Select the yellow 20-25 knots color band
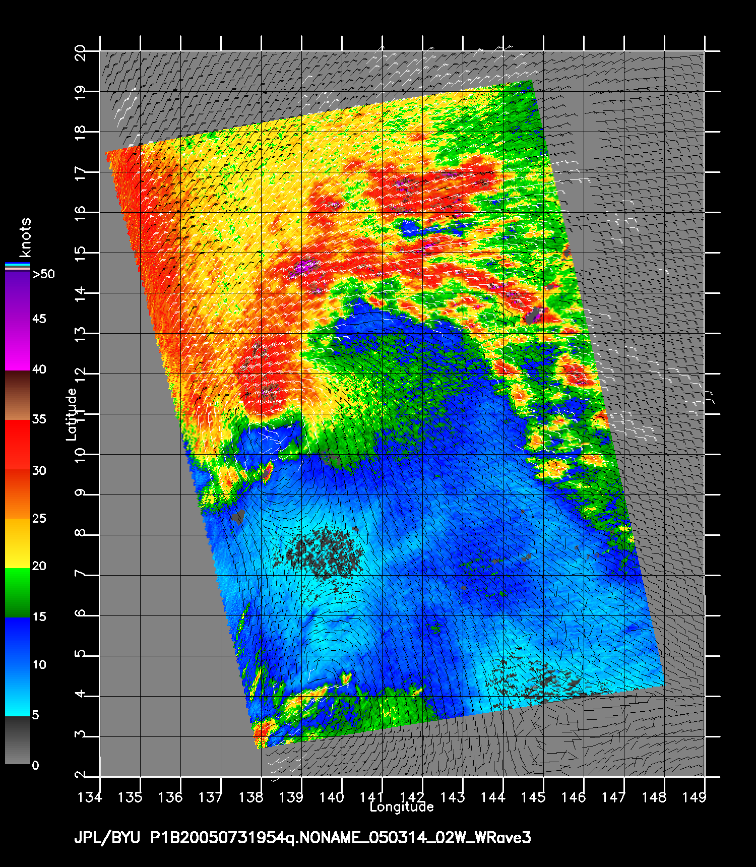Screen dimensions: 756x867 18,544
